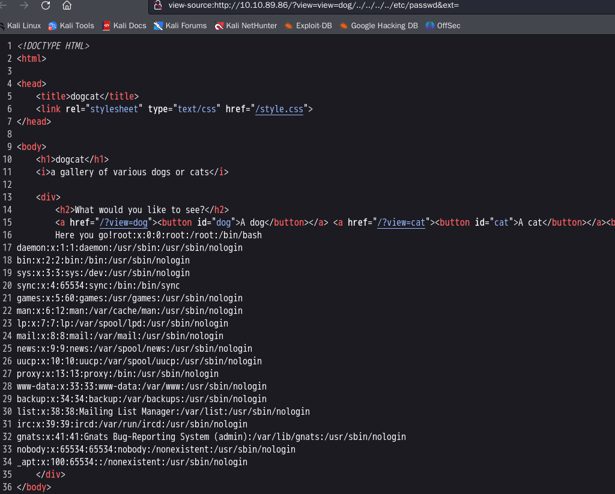Open the Kali Docs bookmark
The width and height of the screenshot is (615, 494).
pyautogui.click(x=124, y=25)
